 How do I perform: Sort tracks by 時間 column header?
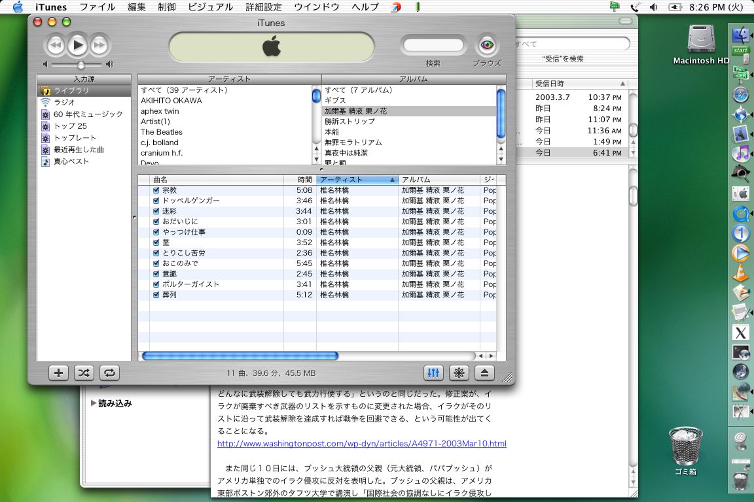(300, 180)
